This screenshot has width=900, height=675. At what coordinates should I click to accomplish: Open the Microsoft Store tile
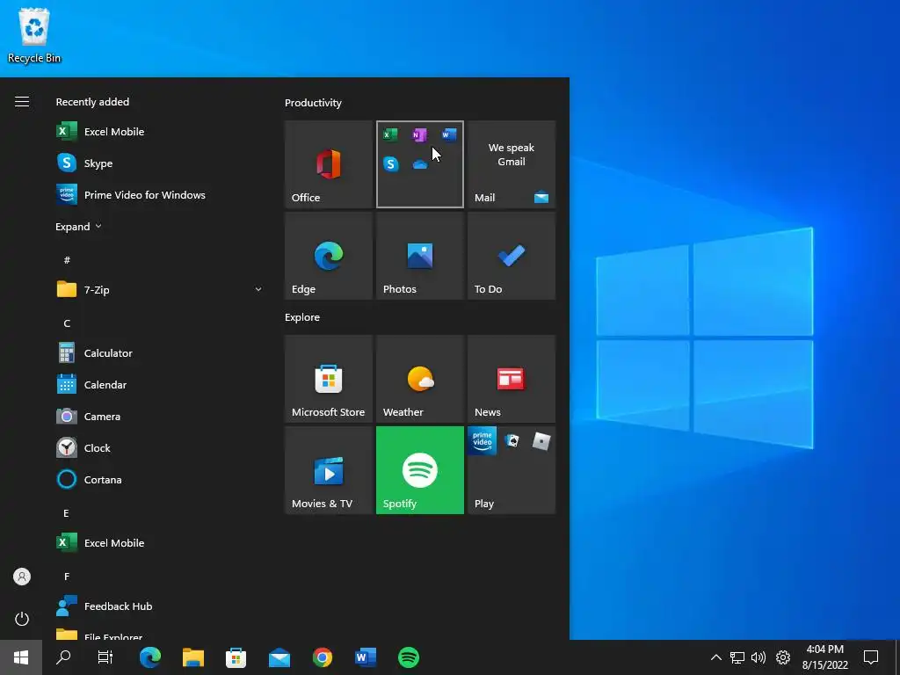329,379
